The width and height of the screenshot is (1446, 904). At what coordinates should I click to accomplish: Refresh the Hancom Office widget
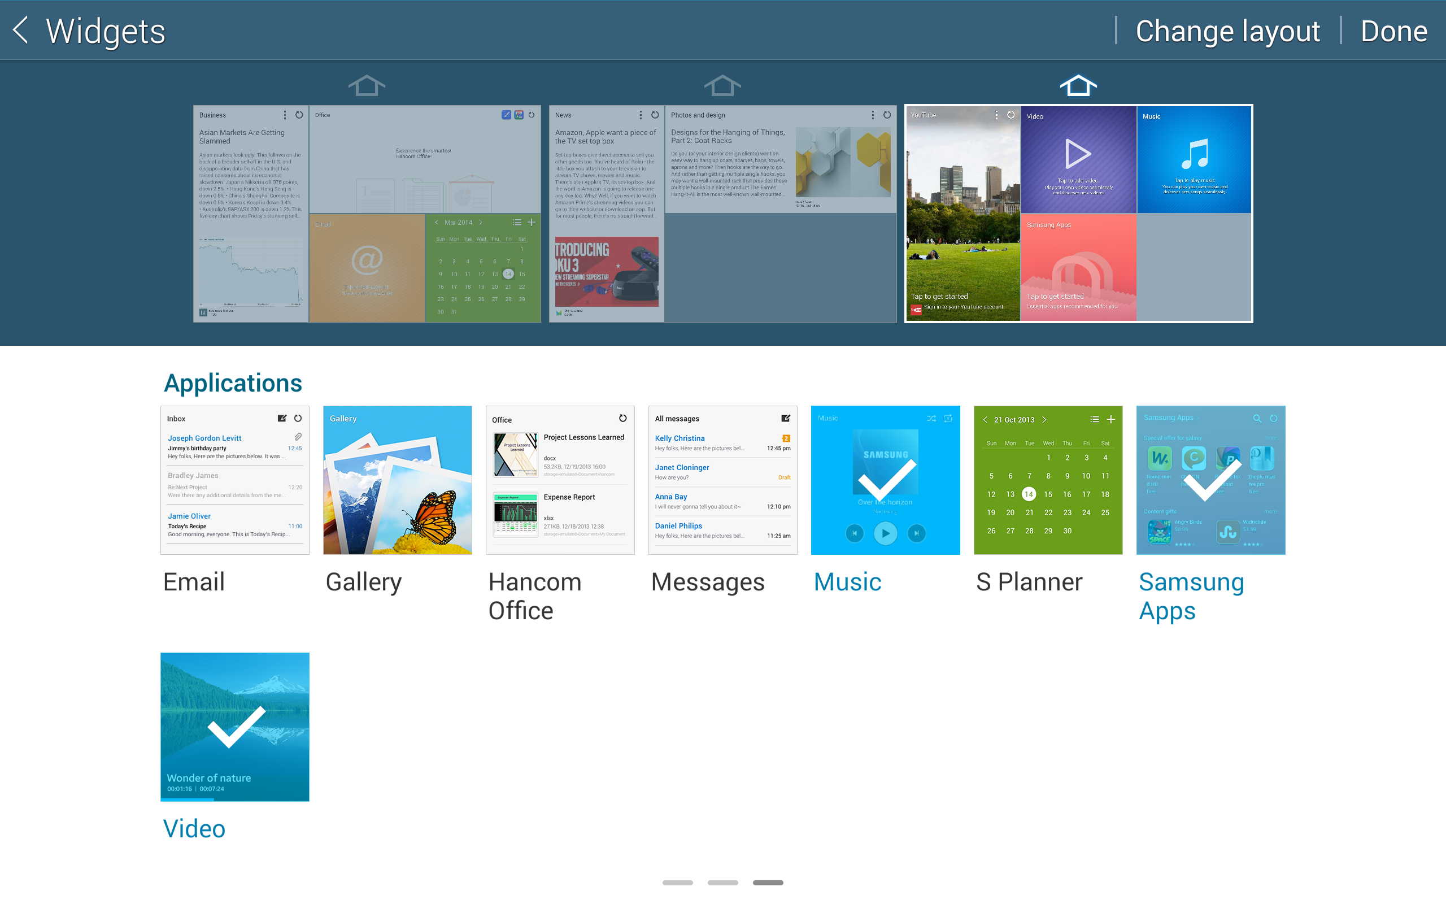click(622, 419)
